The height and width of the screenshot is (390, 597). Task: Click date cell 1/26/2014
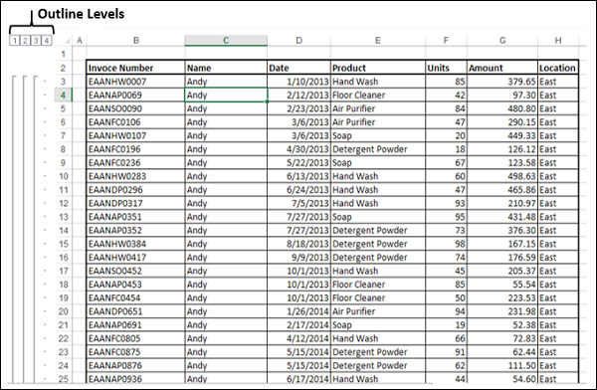(x=298, y=311)
